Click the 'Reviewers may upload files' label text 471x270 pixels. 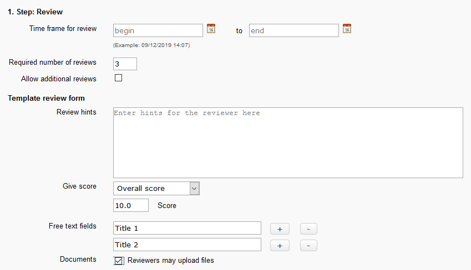(170, 260)
